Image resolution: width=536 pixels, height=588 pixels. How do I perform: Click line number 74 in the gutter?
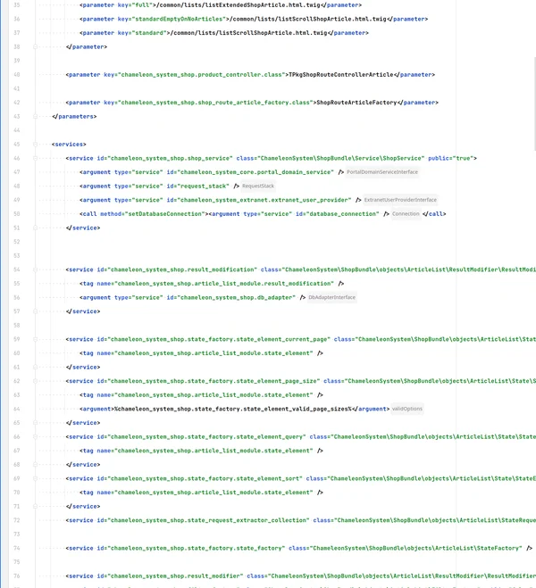click(16, 548)
